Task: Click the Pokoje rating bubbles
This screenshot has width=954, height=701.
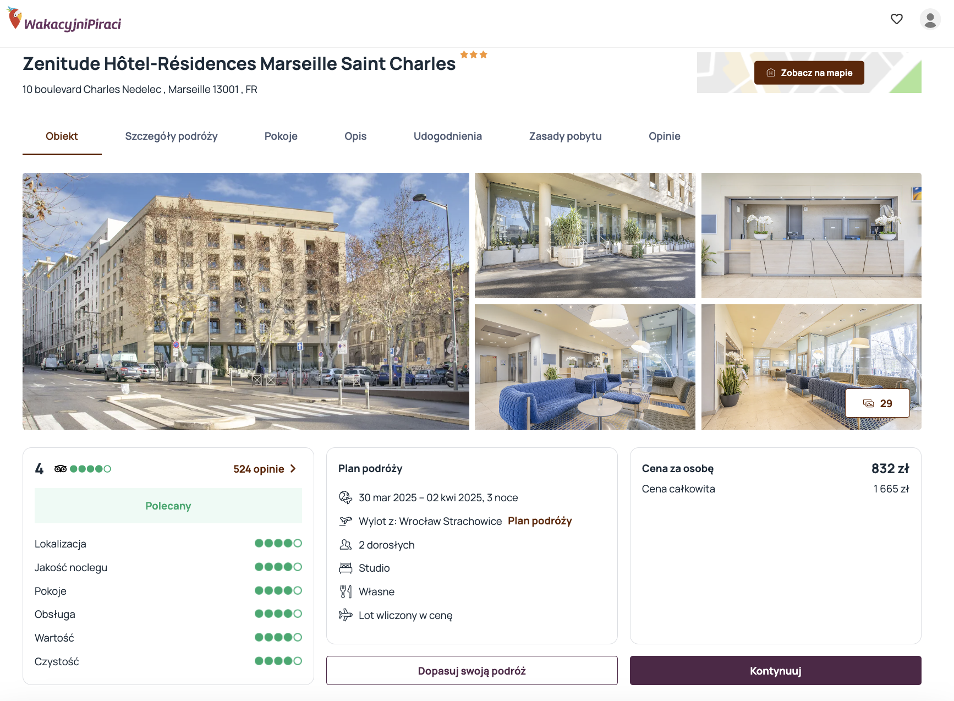Action: point(278,591)
